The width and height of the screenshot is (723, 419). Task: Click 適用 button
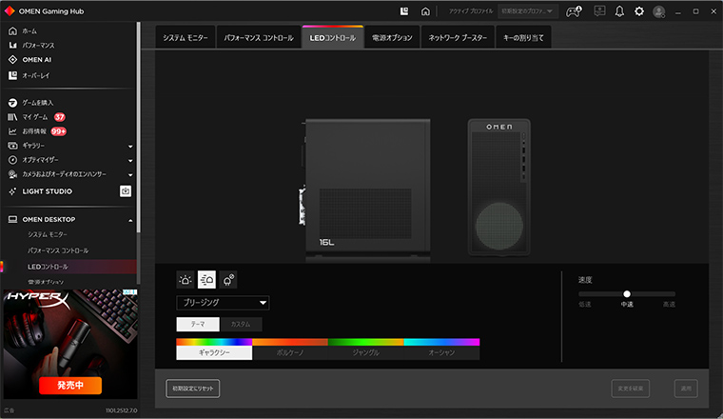click(686, 389)
